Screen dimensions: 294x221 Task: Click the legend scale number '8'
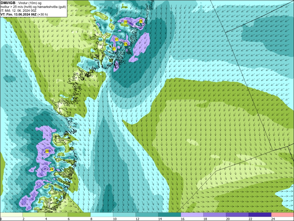(x=91, y=219)
